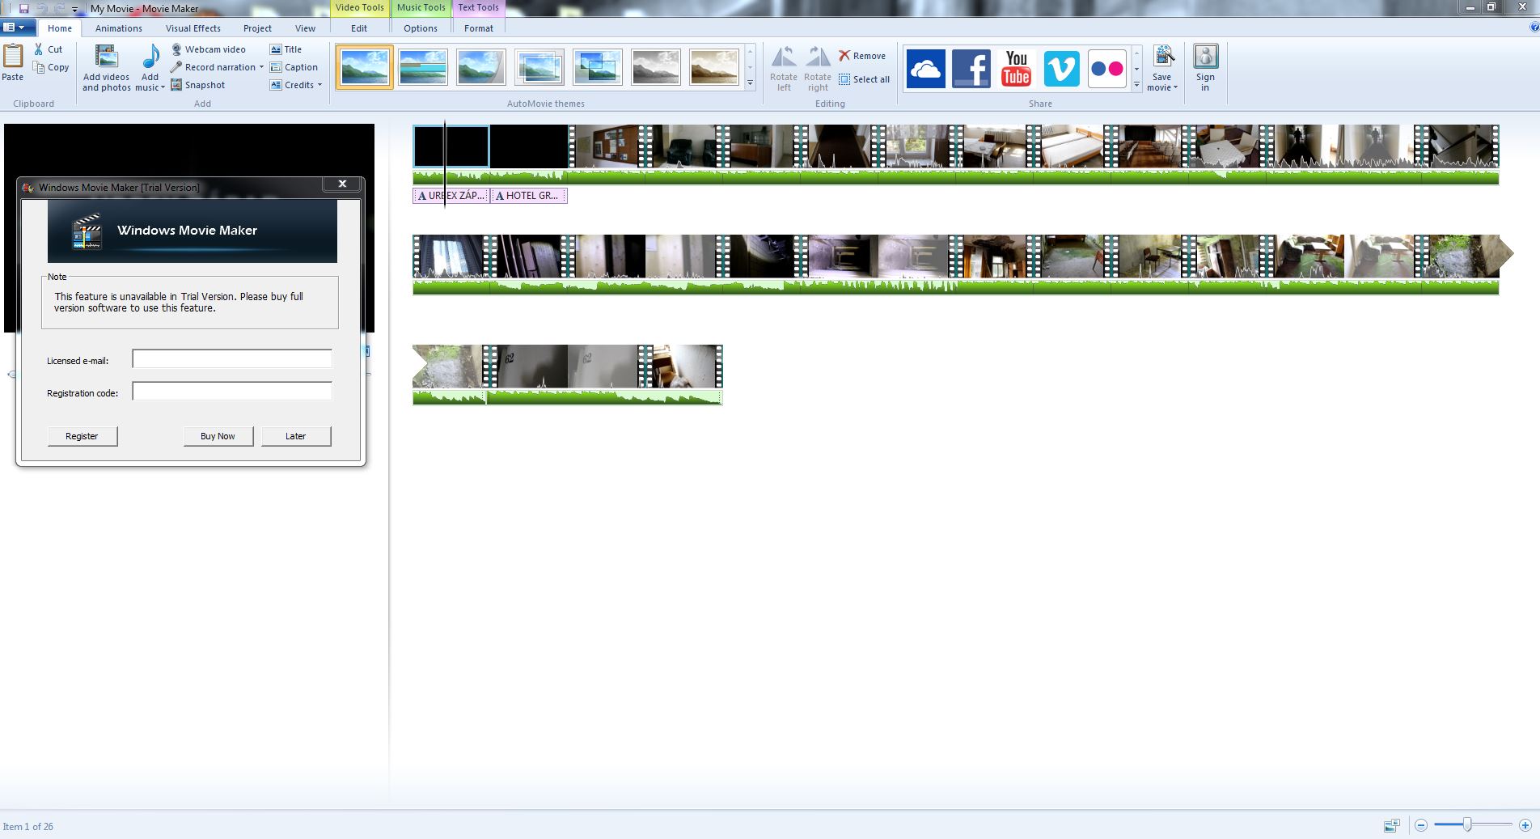Add a Caption to the clip
Screen dimensions: 1540x839
294,67
